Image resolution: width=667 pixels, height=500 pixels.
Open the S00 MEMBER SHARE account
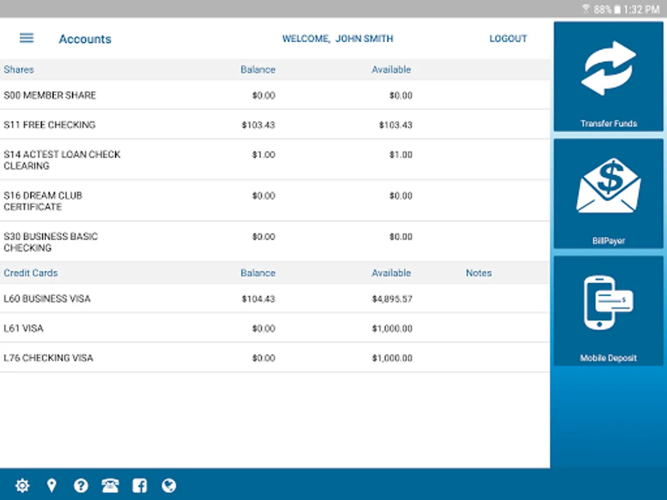(275, 95)
